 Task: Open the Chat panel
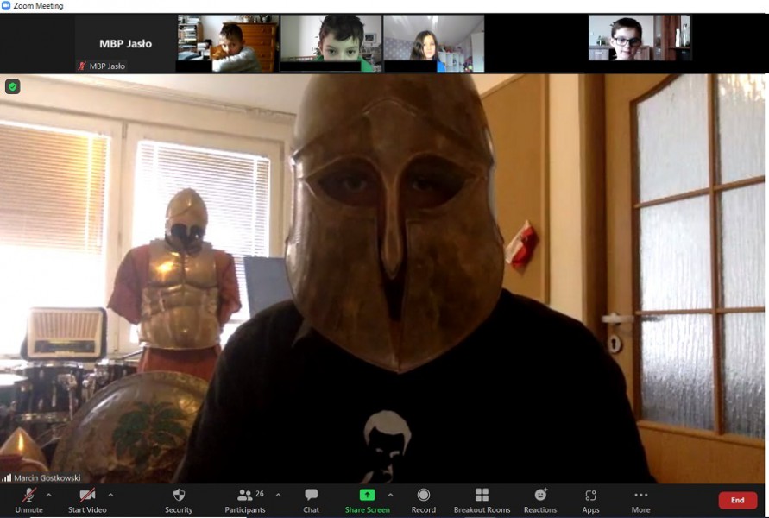tap(311, 501)
